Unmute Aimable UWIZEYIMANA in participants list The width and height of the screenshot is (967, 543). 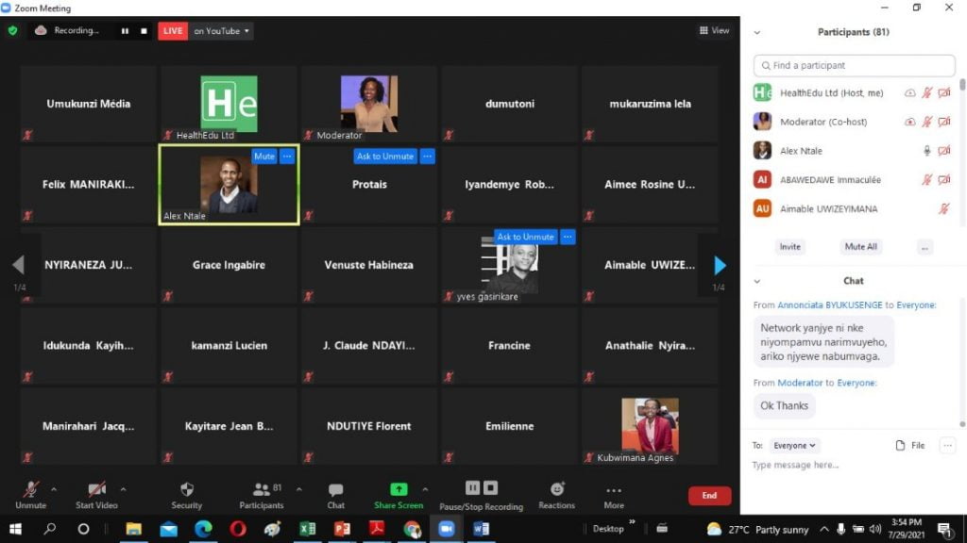click(944, 208)
